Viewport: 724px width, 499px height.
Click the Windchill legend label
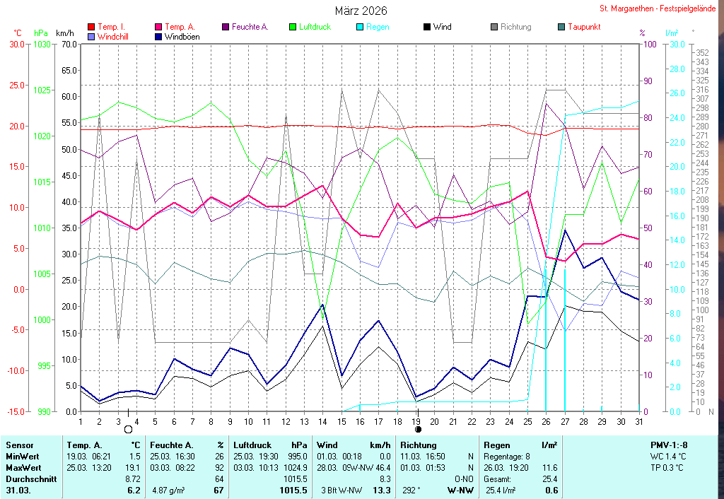click(x=113, y=36)
